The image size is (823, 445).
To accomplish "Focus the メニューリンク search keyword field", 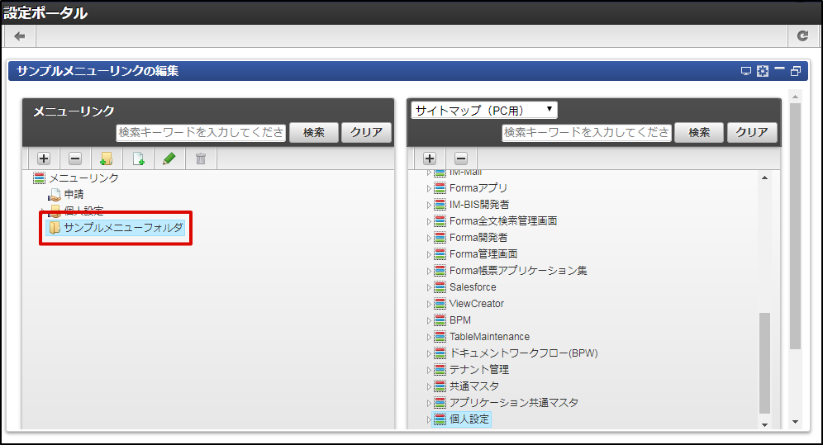I will [201, 133].
